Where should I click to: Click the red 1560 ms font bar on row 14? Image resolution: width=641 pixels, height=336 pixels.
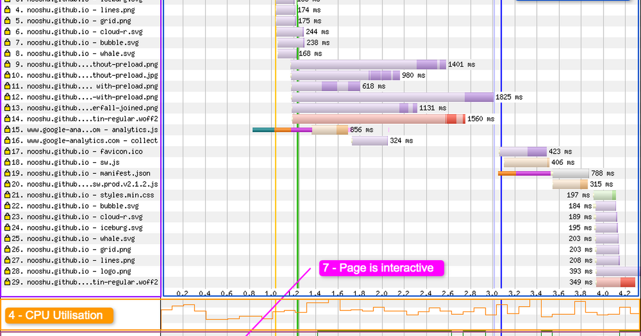[x=379, y=119]
